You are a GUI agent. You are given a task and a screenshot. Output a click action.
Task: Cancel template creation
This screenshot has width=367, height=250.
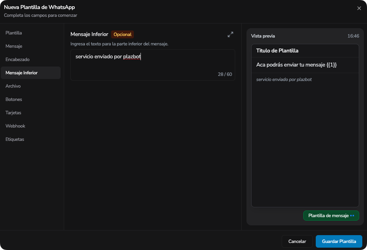tap(297, 241)
